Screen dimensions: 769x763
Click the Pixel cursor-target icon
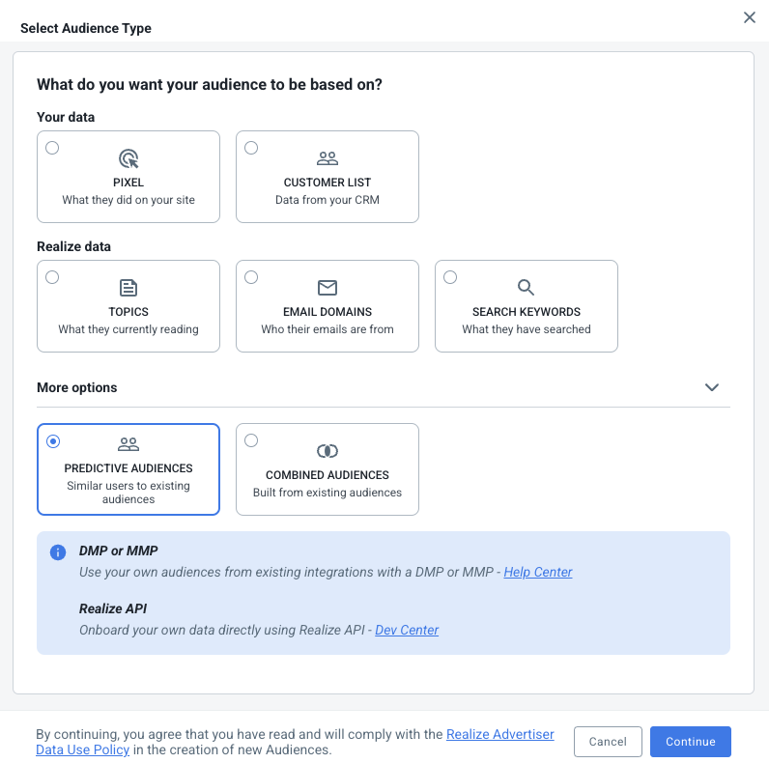[x=128, y=158]
